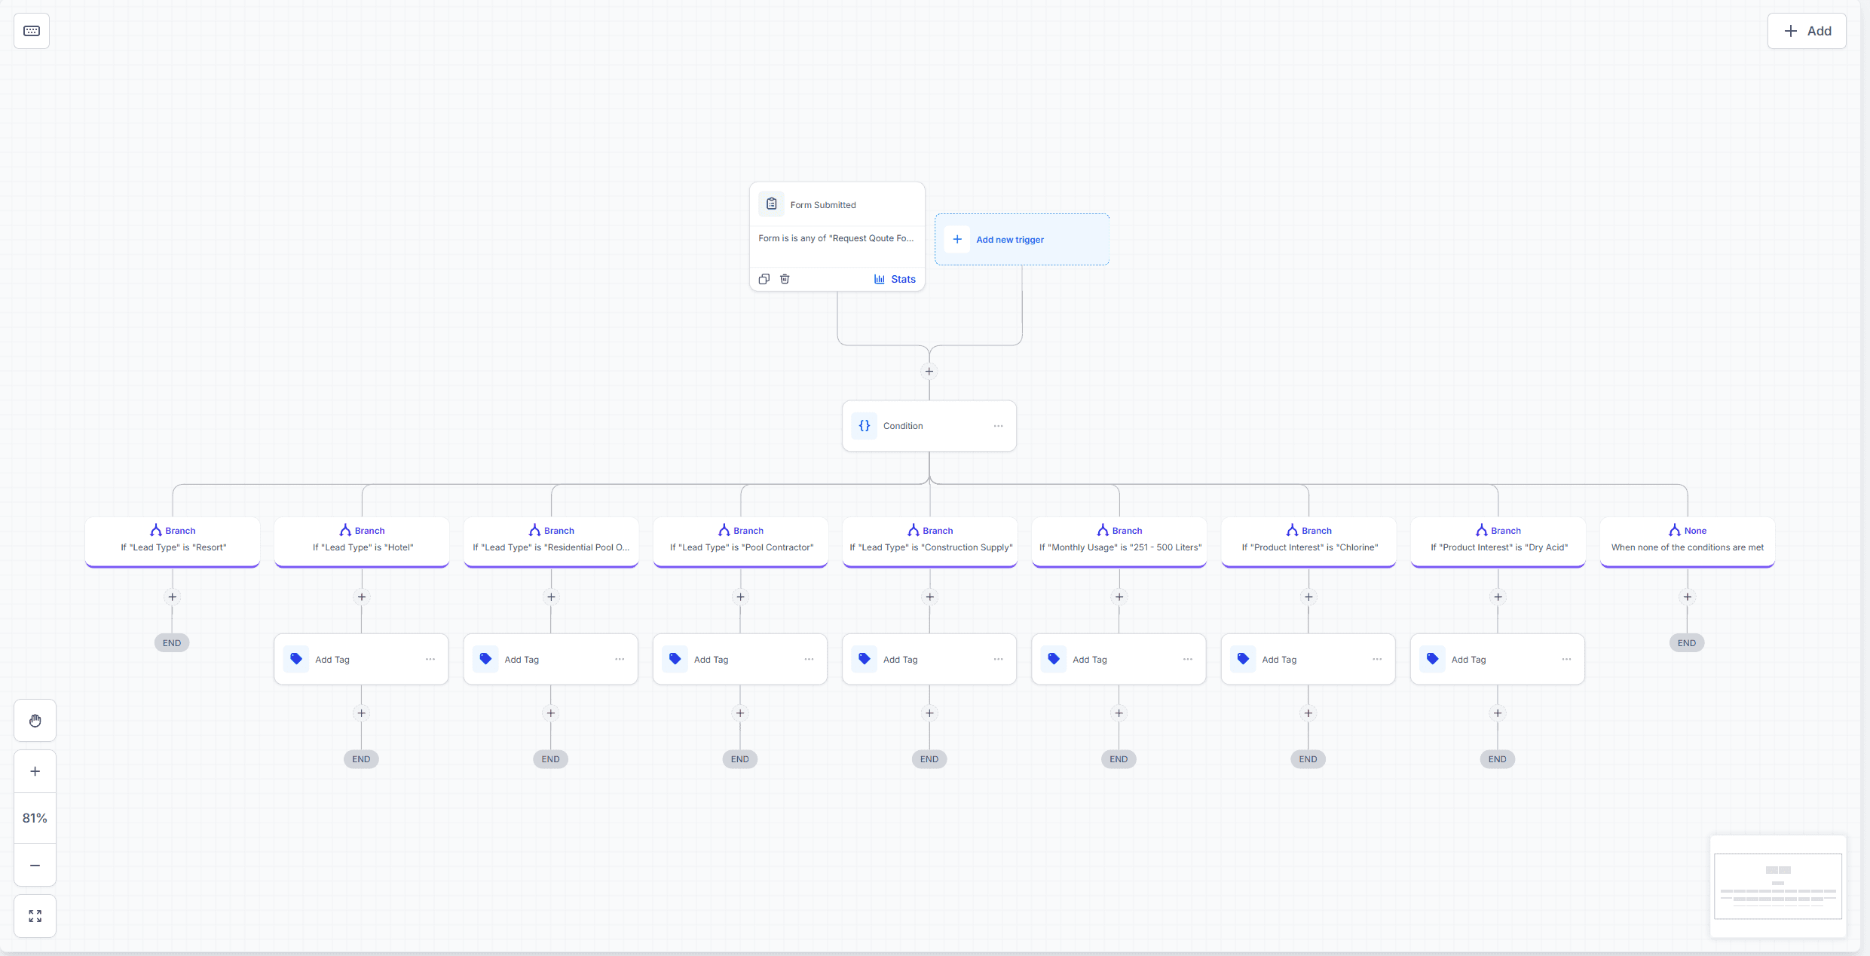Open options for Construction Supply Add Tag
The width and height of the screenshot is (1870, 956).
pos(998,659)
